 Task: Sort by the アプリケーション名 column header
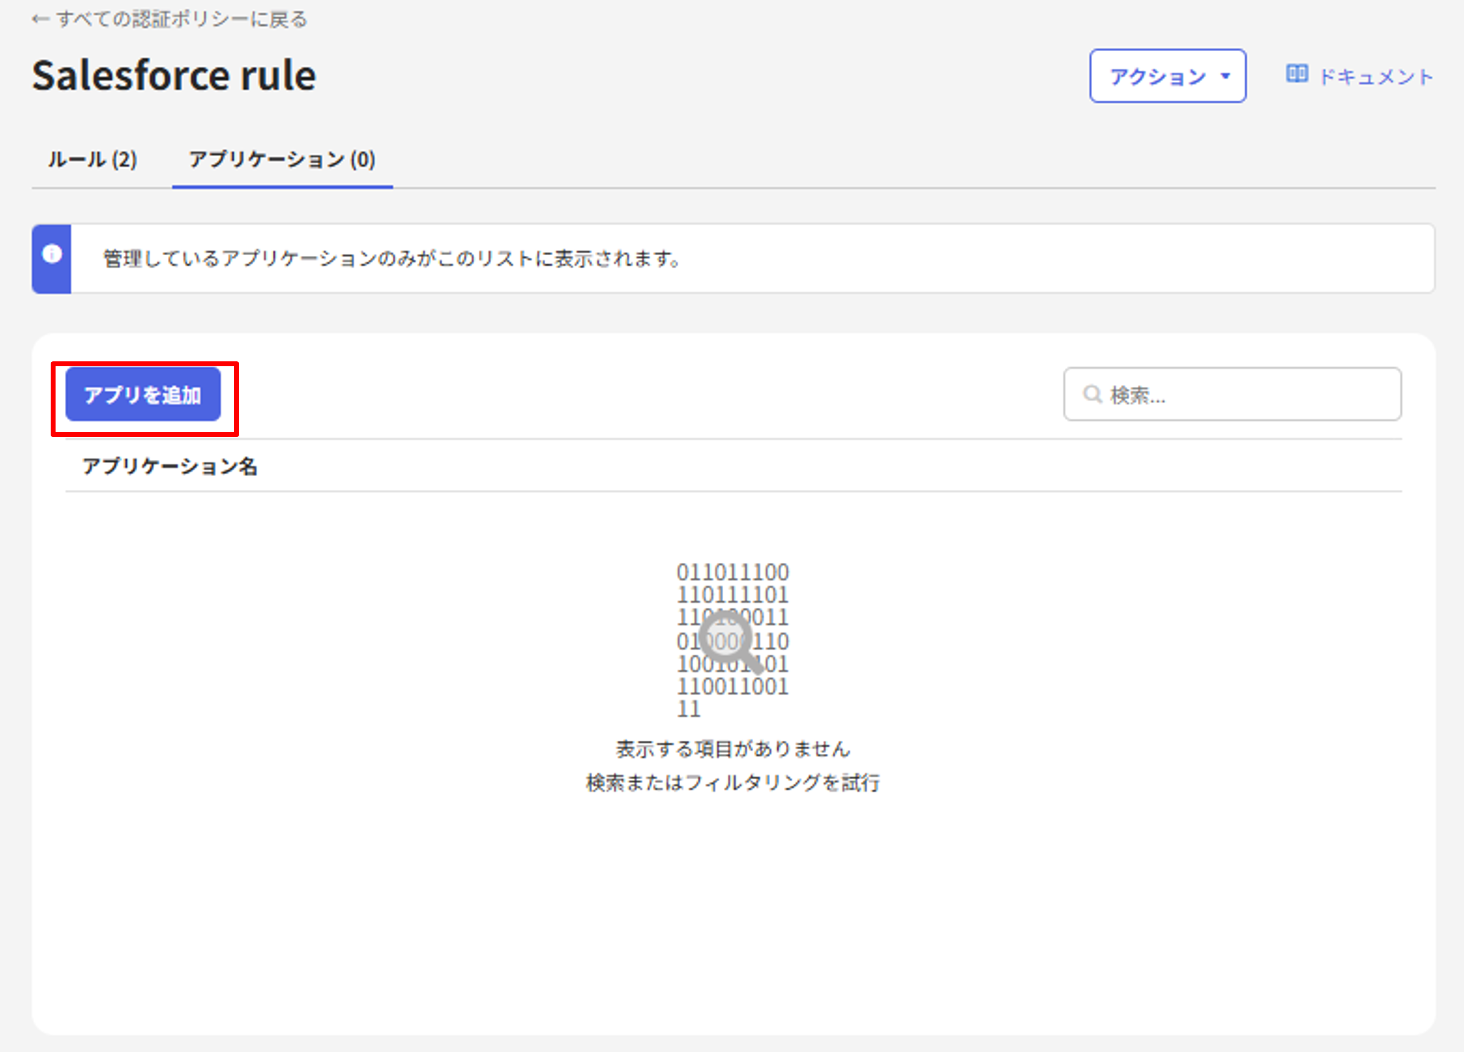(x=169, y=466)
